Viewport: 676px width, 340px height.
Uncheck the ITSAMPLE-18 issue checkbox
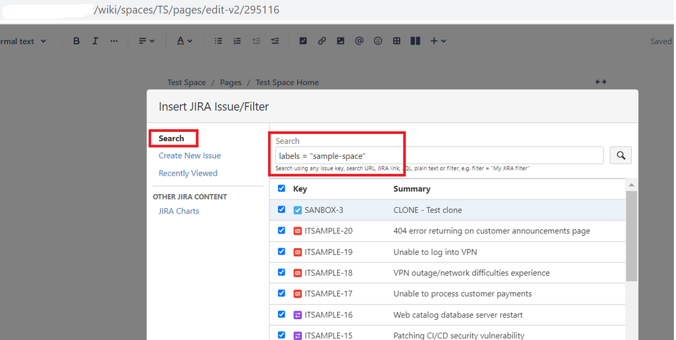click(x=281, y=272)
